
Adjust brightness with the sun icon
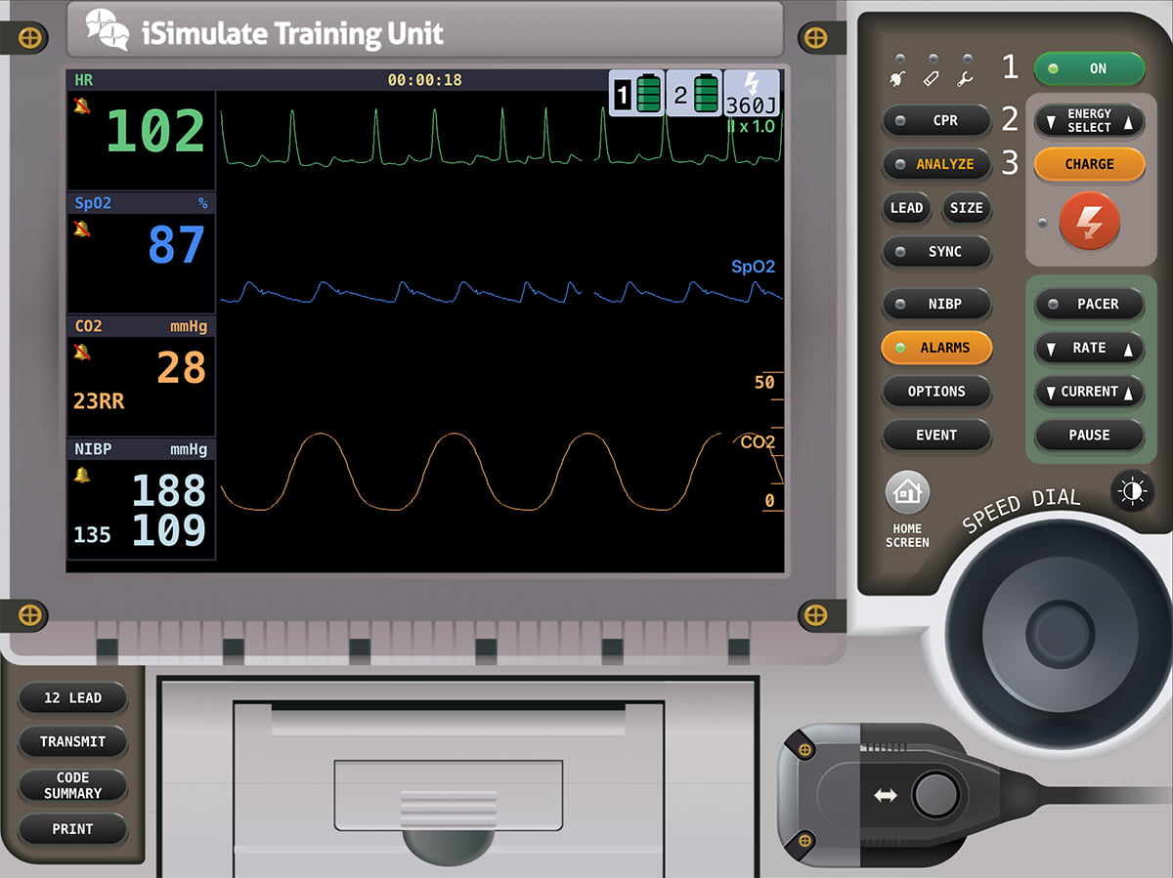click(1132, 491)
